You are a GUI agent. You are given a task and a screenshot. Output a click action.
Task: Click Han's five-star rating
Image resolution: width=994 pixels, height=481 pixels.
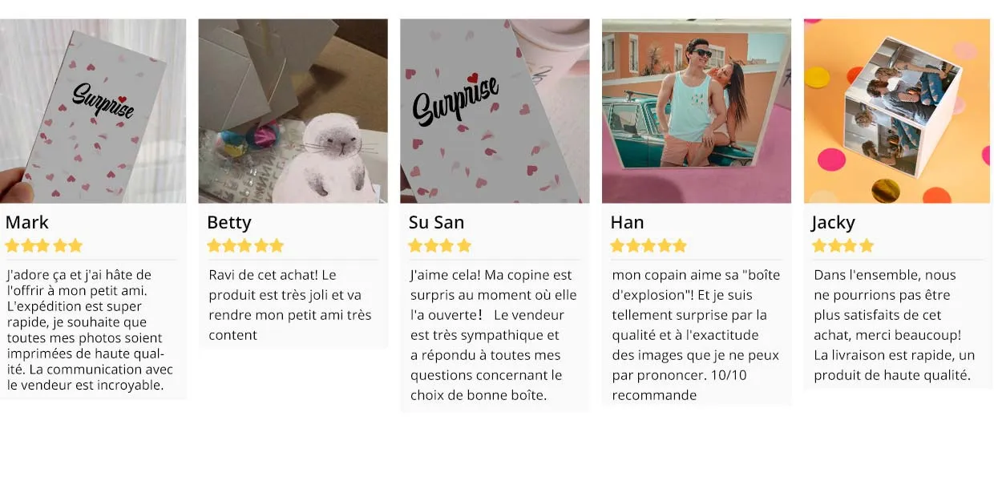coord(649,246)
